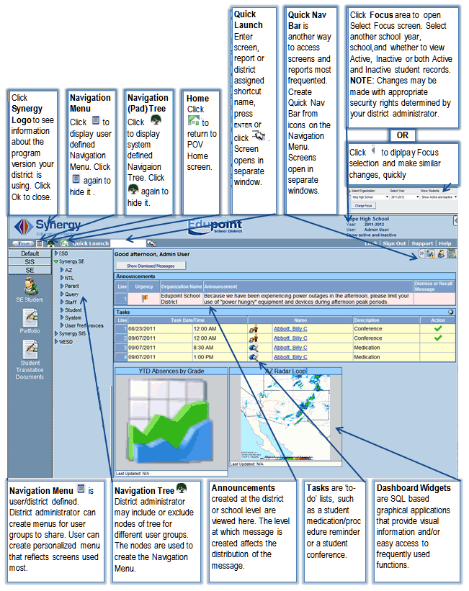The height and width of the screenshot is (591, 469).
Task: Click the Urgency column header
Action: [x=144, y=287]
